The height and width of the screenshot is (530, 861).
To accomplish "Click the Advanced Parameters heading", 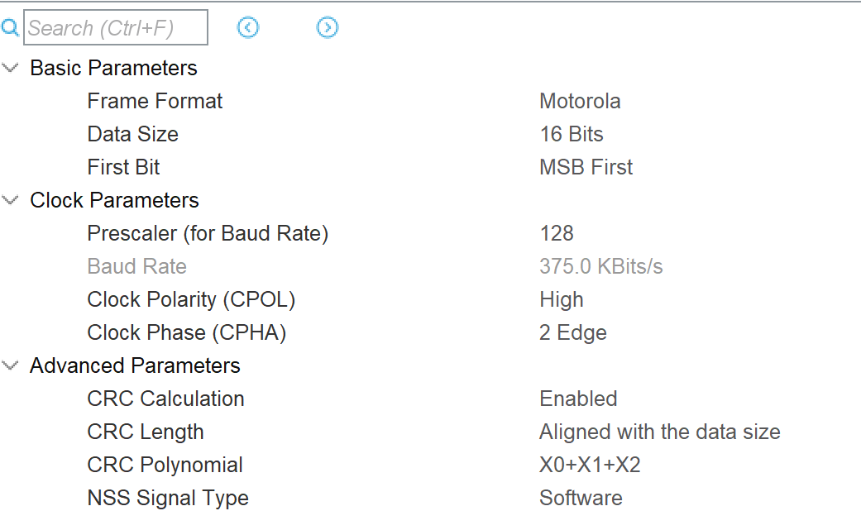I will tap(135, 365).
